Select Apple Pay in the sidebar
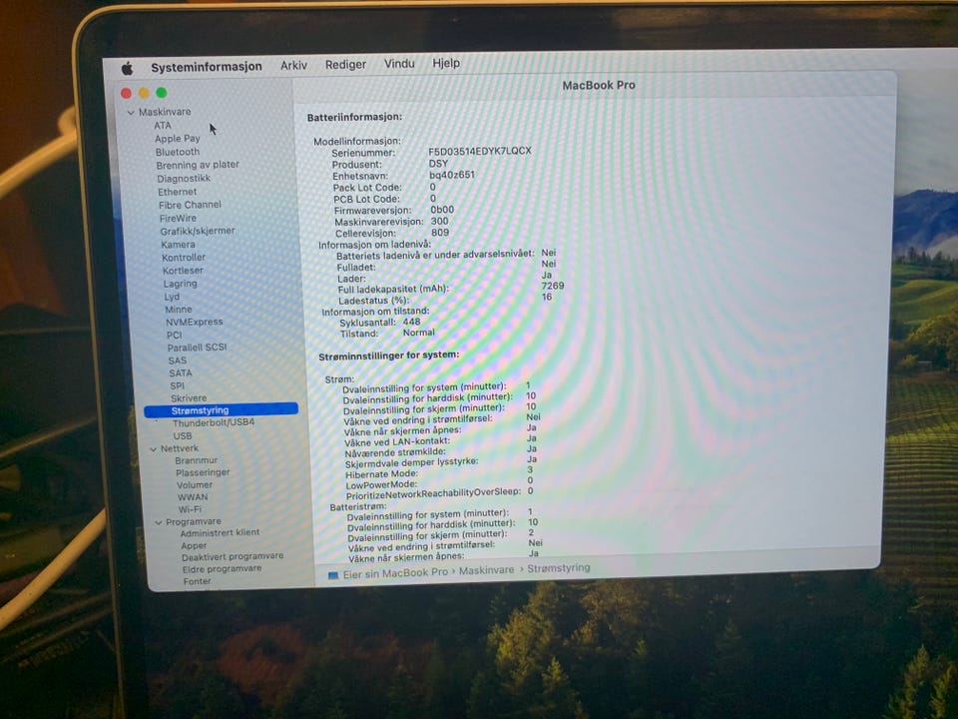This screenshot has width=958, height=719. [x=178, y=138]
